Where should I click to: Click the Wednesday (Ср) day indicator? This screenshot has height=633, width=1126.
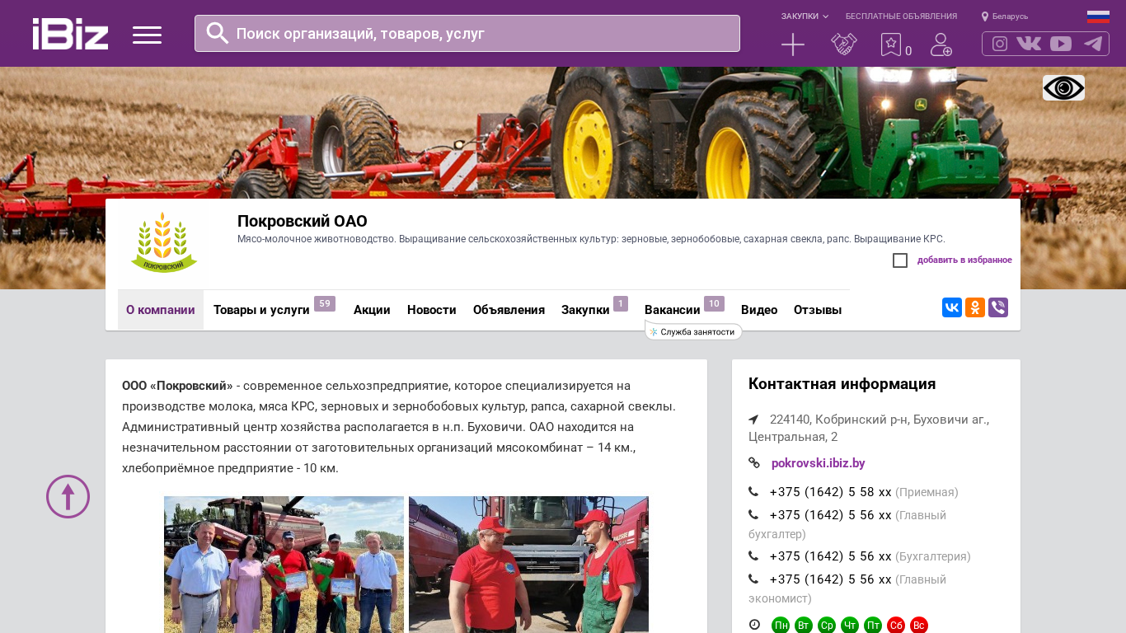point(827,626)
